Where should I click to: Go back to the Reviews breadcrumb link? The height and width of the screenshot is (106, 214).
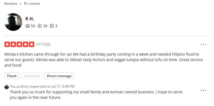(x=11, y=4)
